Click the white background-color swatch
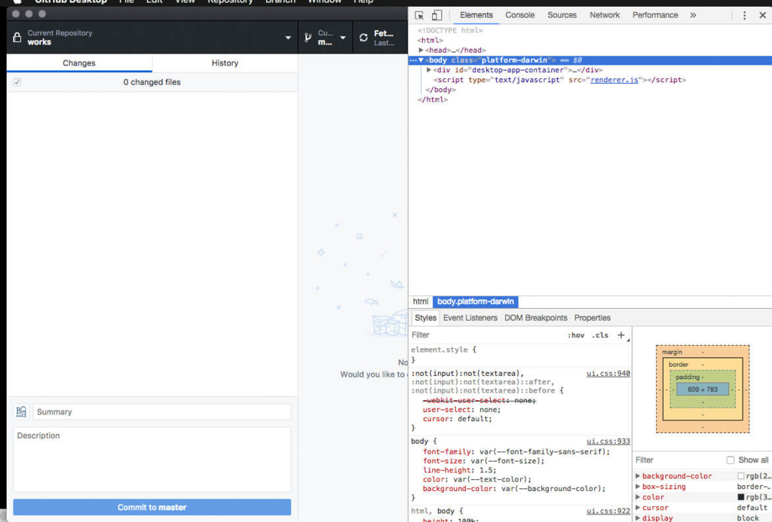772x522 pixels. click(741, 476)
